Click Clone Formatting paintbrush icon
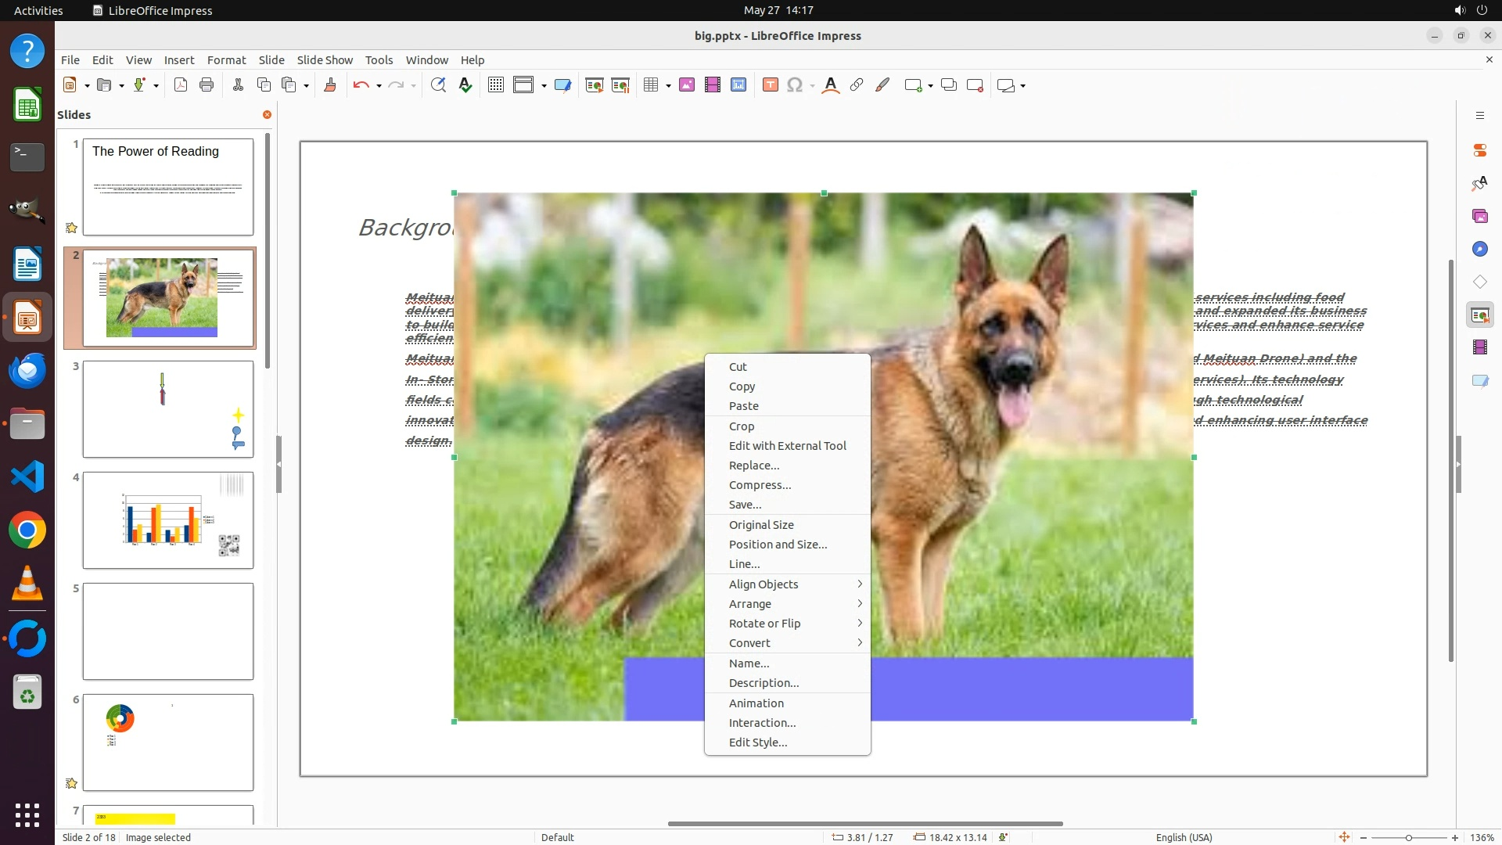1502x845 pixels. 329,85
